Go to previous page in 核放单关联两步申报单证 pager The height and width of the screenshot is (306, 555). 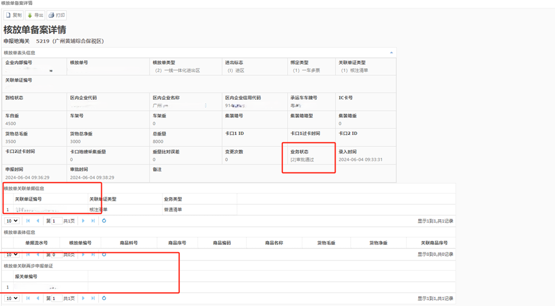[38, 298]
